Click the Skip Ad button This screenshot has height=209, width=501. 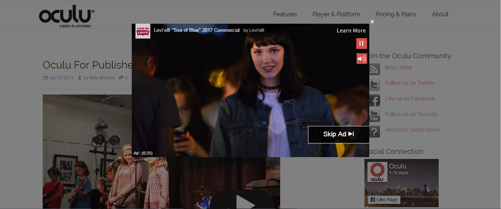tap(338, 134)
